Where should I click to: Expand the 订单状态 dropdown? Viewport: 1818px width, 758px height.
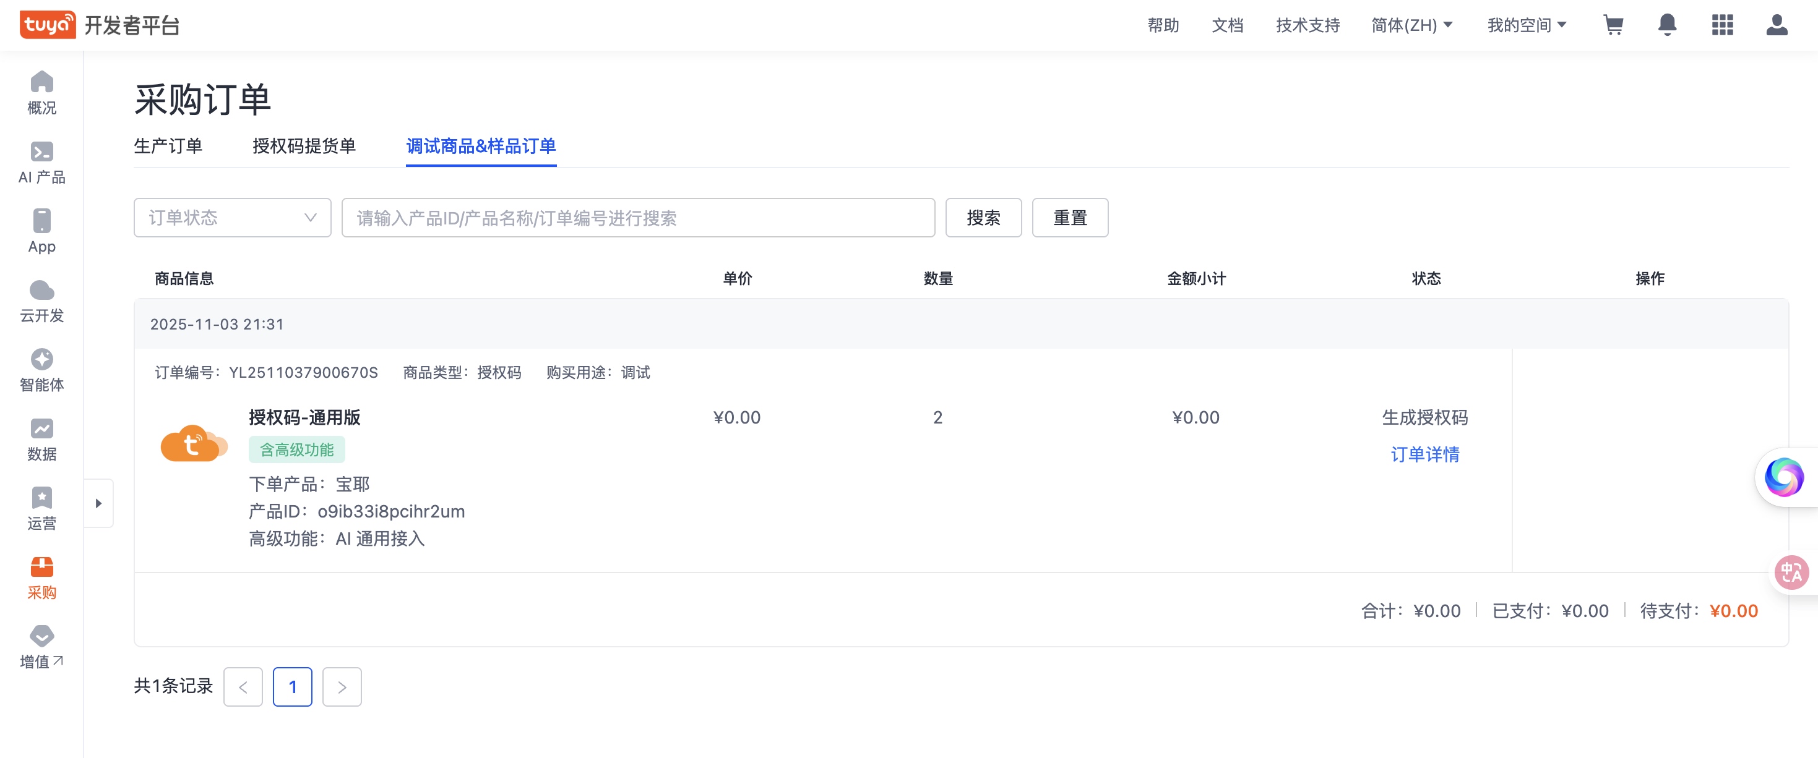[232, 218]
